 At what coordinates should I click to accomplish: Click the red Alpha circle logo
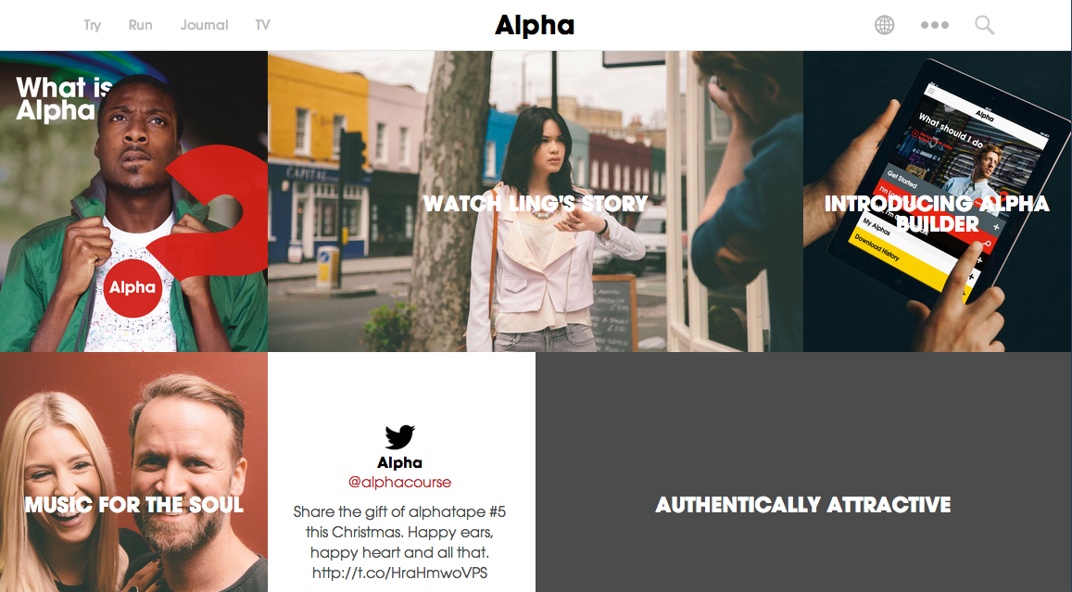[132, 288]
